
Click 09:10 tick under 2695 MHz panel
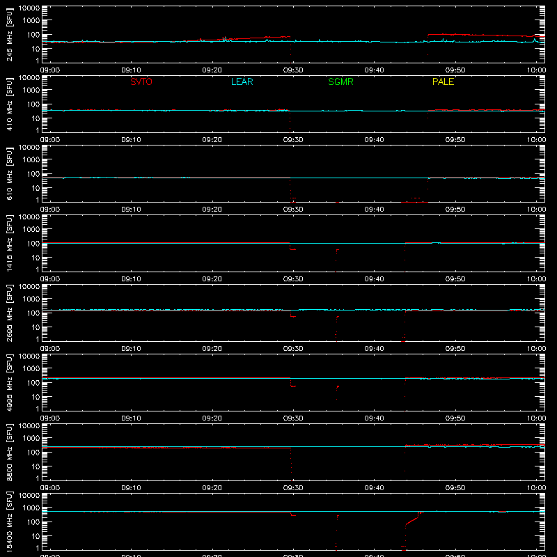131,349
